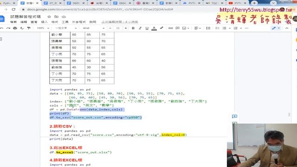The image size is (297, 167).
Task: Open the paragraph style dropdown
Action: pyautogui.click(x=66, y=28)
